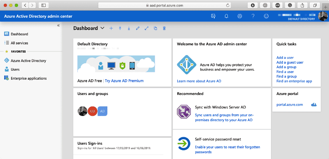Click the Users Sign-ins tile heading
The height and width of the screenshot is (159, 329).
tap(90, 143)
